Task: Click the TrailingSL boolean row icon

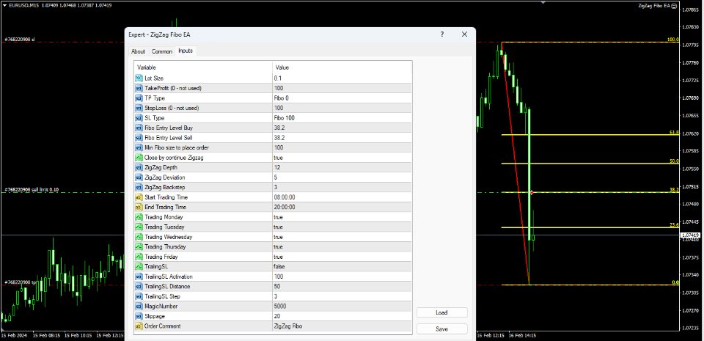Action: 139,266
